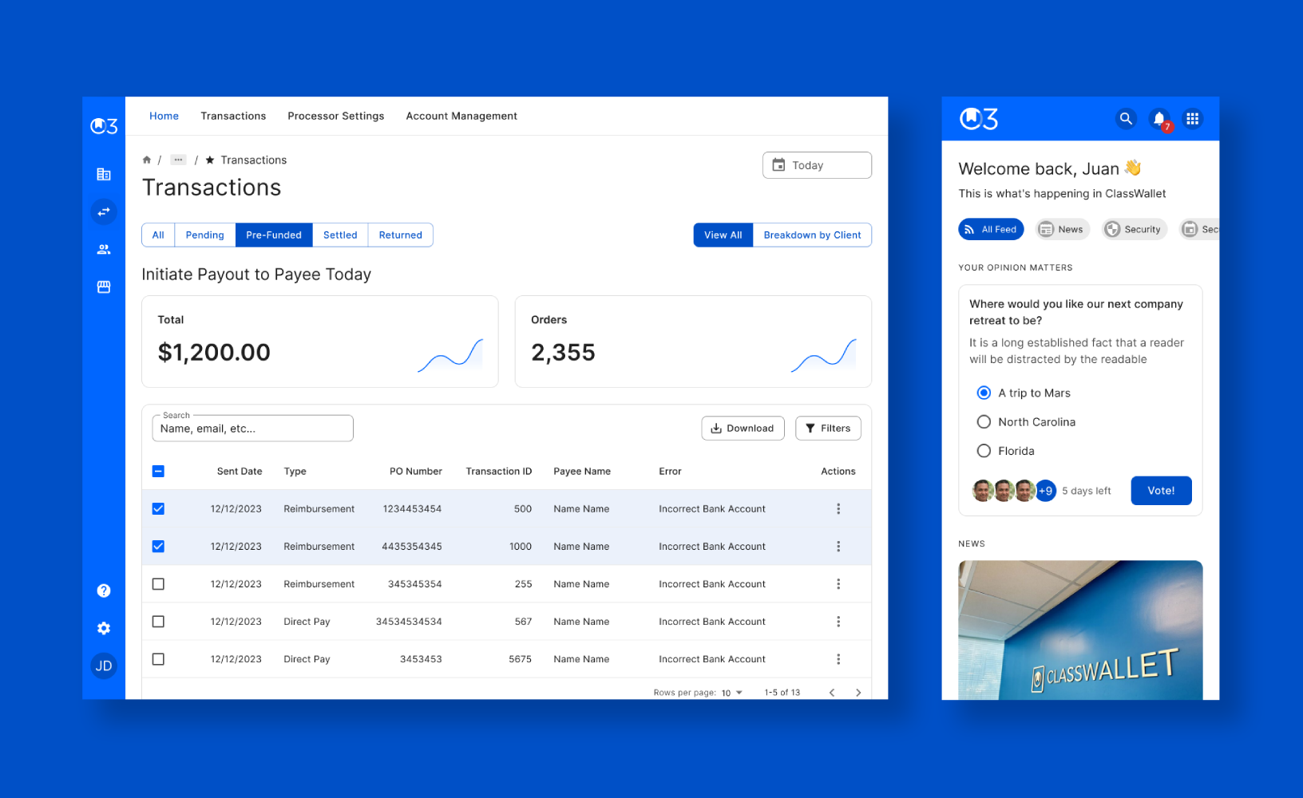Open the Processor Settings menu item
This screenshot has height=798, width=1303.
[335, 116]
